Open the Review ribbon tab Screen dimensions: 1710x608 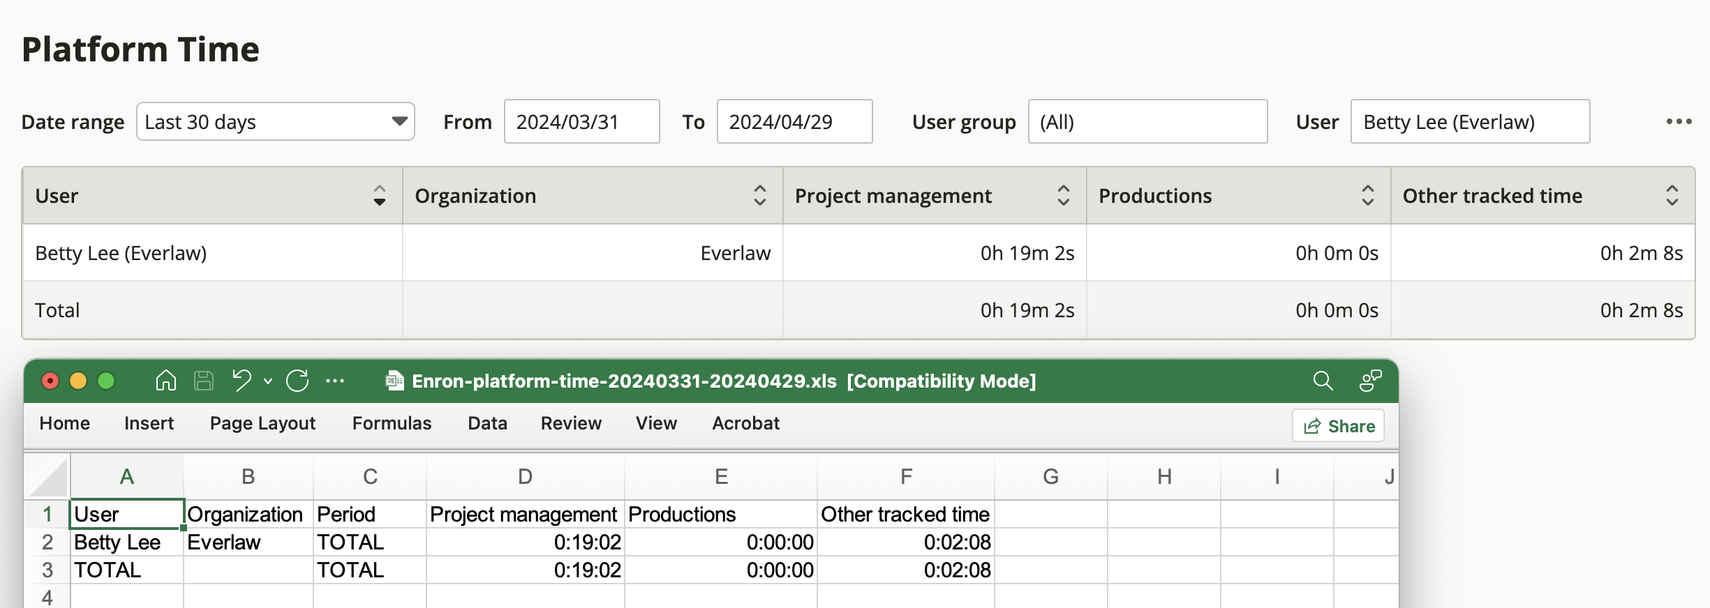click(x=572, y=423)
